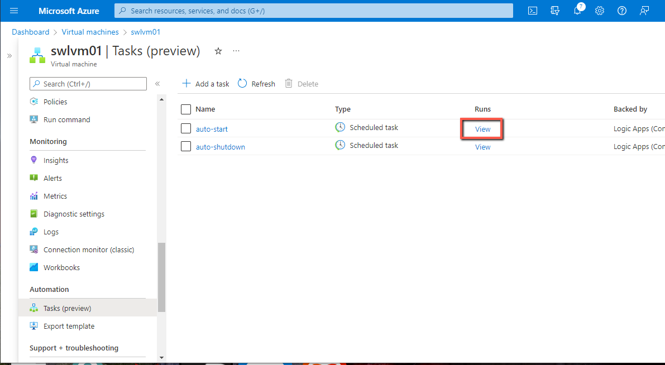
Task: Click the Policies icon in sidebar
Action: [x=34, y=102]
